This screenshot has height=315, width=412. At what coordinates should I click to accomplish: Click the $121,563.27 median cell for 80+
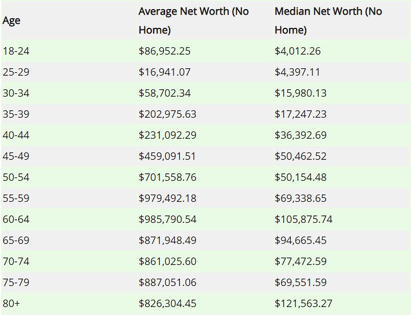[303, 304]
